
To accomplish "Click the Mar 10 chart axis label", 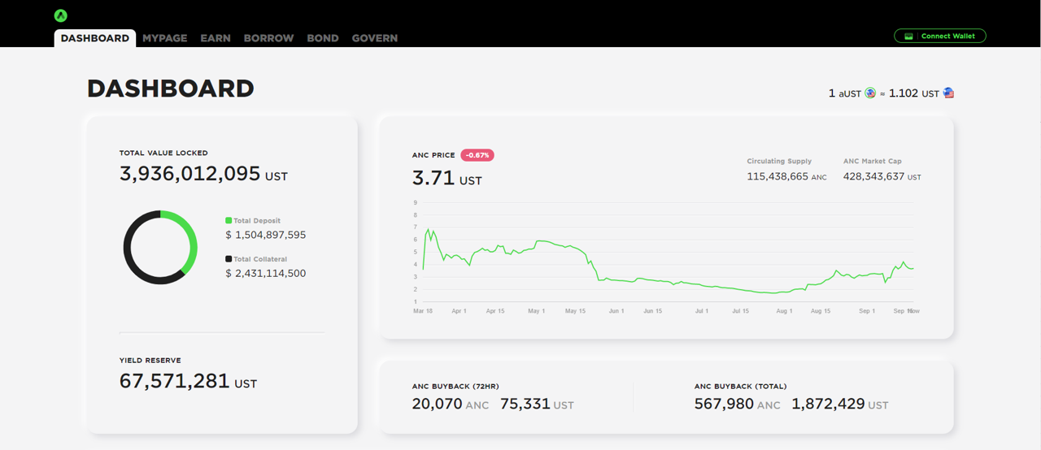I will coord(423,311).
